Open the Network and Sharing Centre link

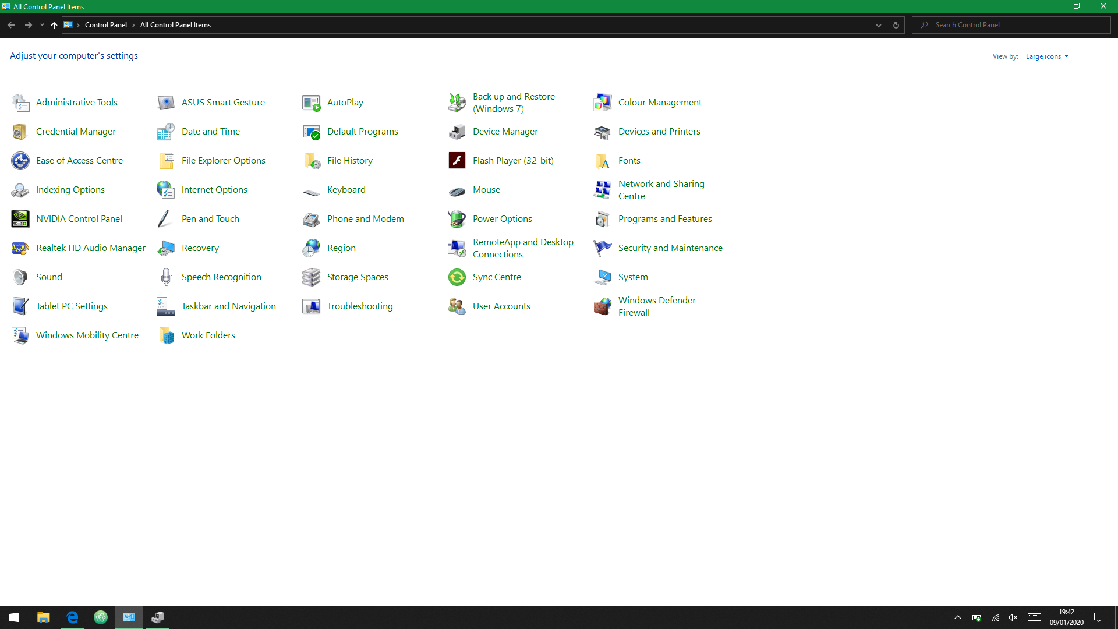coord(661,190)
